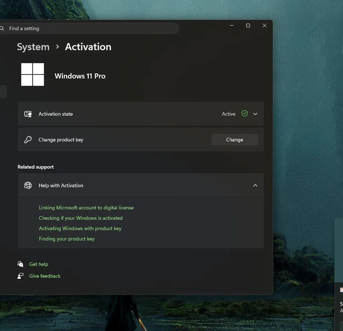Click the key icon beside Change product key
Viewport: 343px width, 331px height.
point(28,140)
